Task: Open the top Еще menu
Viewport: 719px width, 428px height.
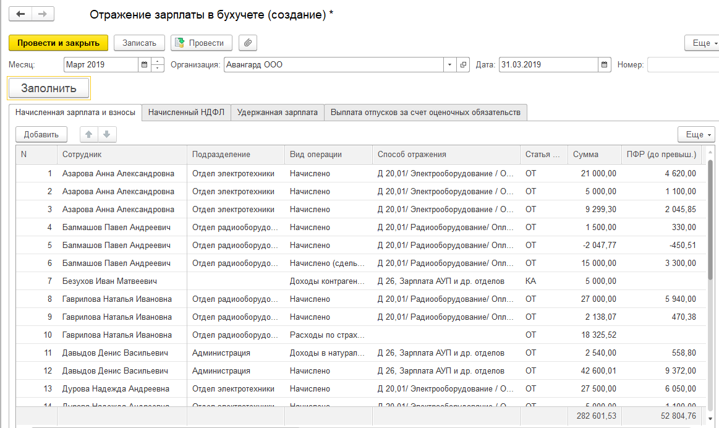Action: (x=702, y=43)
